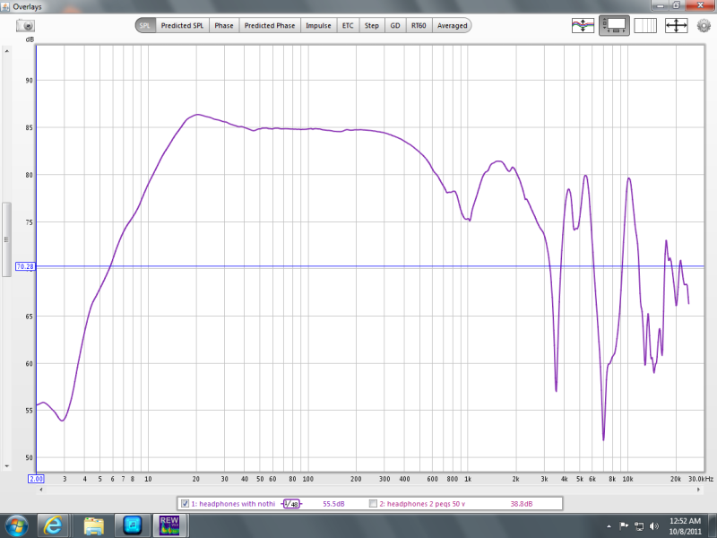Open the Windows Start menu
Screen dimensions: 717x538
tap(18, 525)
